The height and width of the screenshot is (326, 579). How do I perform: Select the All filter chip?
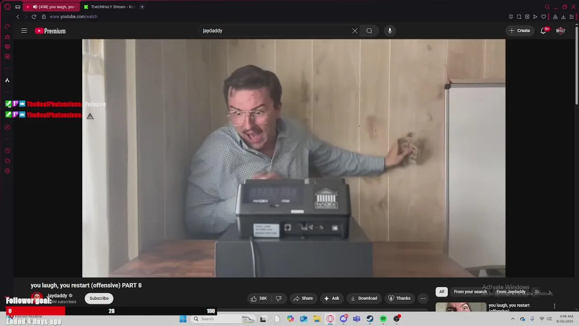click(x=442, y=292)
